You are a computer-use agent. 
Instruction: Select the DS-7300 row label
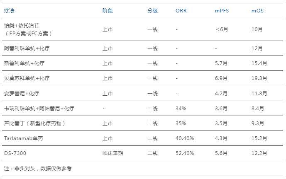[x=15, y=153]
